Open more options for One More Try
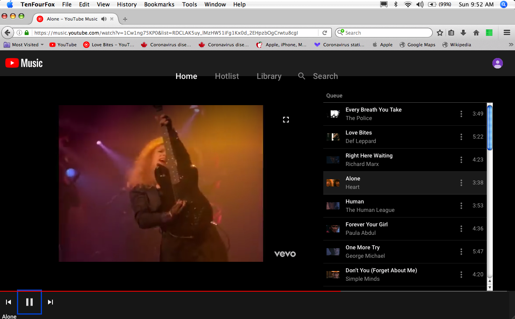Image resolution: width=515 pixels, height=319 pixels. point(461,252)
